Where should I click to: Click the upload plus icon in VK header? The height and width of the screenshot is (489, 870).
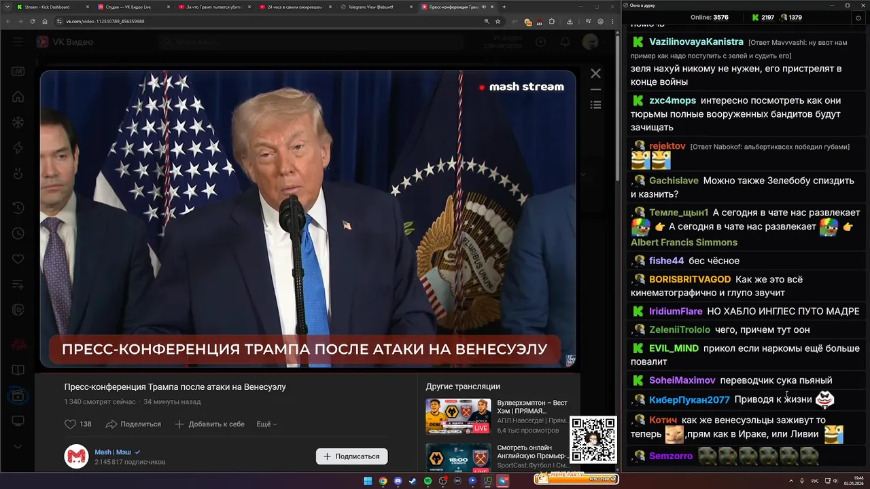540,42
